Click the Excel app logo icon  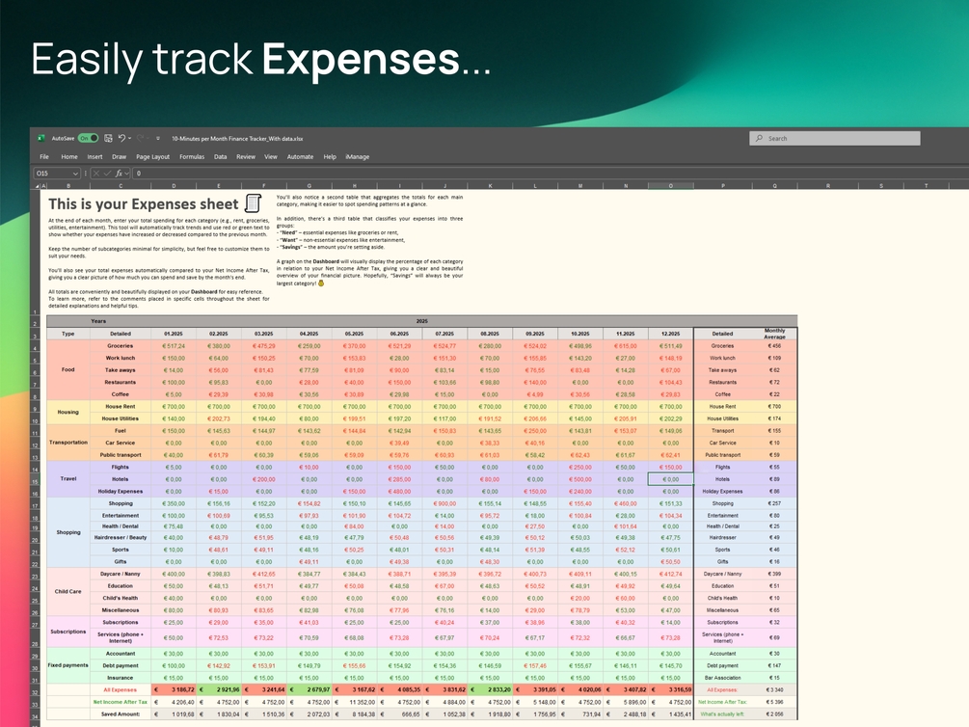tap(41, 138)
